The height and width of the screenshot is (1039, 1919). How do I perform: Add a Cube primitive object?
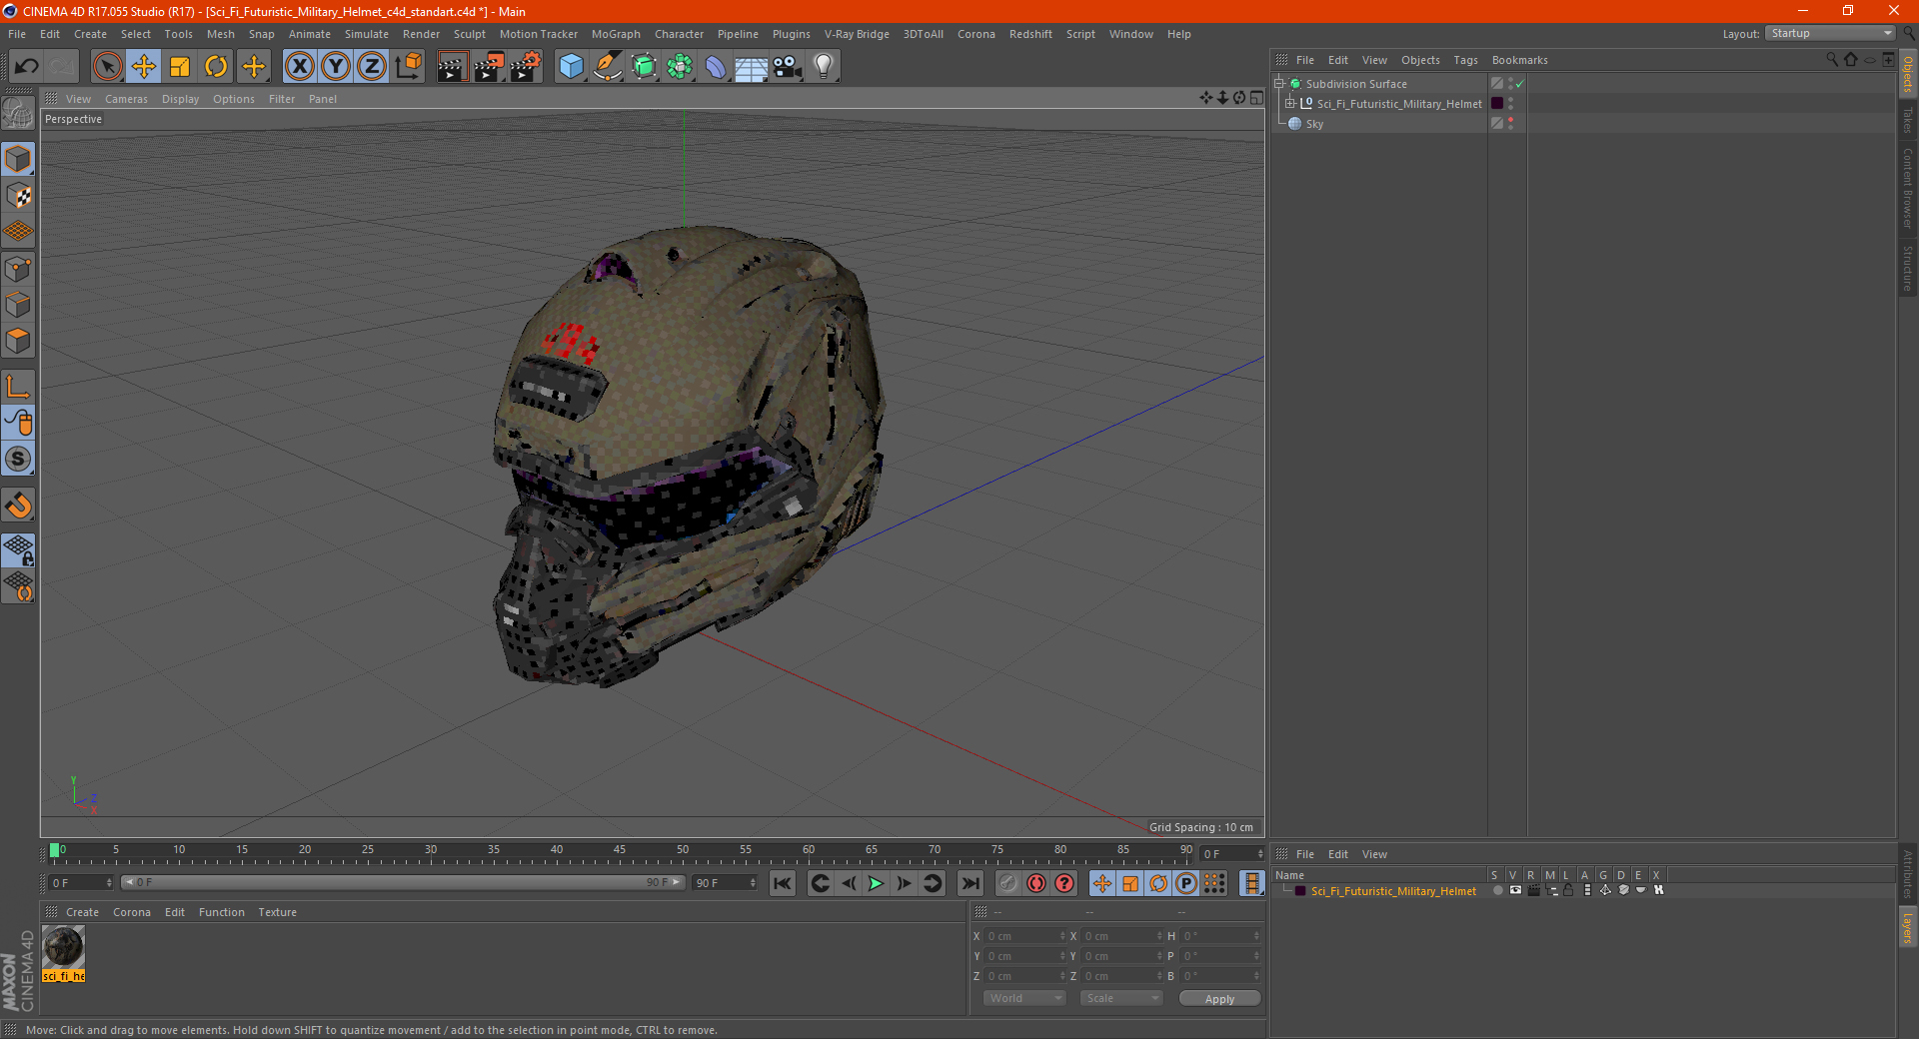571,67
